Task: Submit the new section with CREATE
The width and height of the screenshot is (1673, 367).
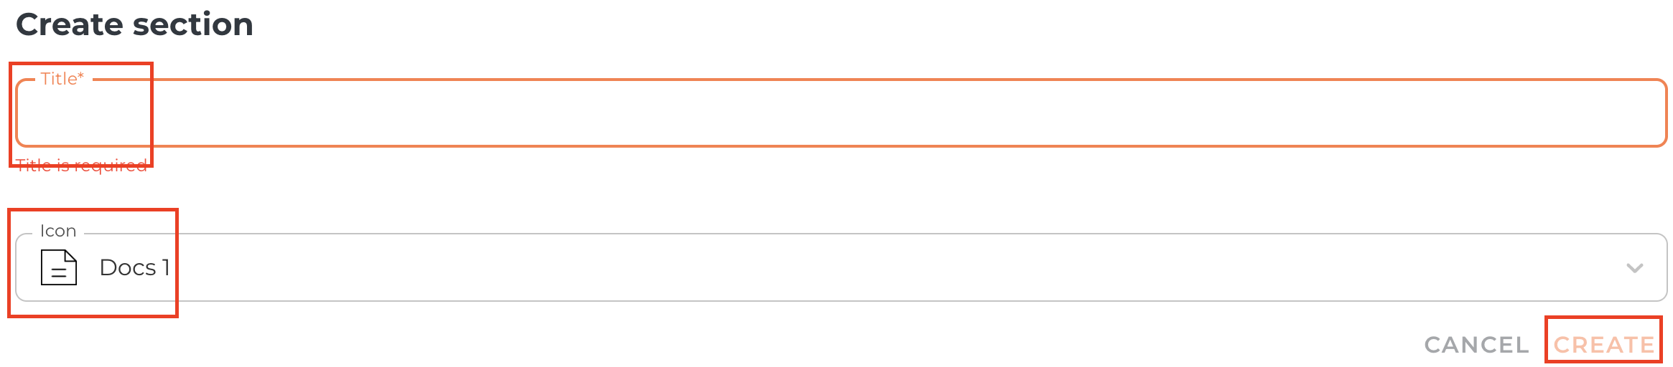Action: (x=1604, y=345)
